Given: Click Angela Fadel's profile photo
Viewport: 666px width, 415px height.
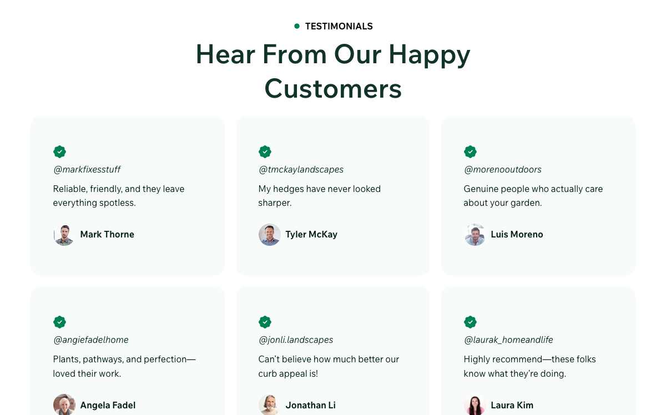Looking at the screenshot, I should 64,405.
